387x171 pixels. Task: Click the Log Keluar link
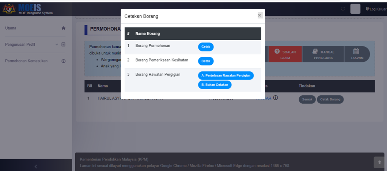pos(375,9)
